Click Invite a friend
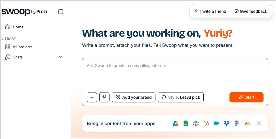The width and height of the screenshot is (276, 139). 210,11
